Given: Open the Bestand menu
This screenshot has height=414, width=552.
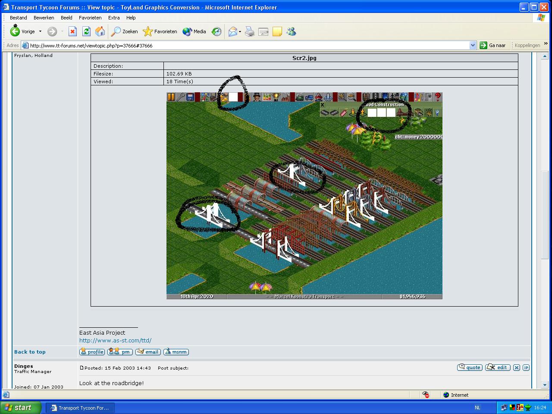Looking at the screenshot, I should coord(19,18).
